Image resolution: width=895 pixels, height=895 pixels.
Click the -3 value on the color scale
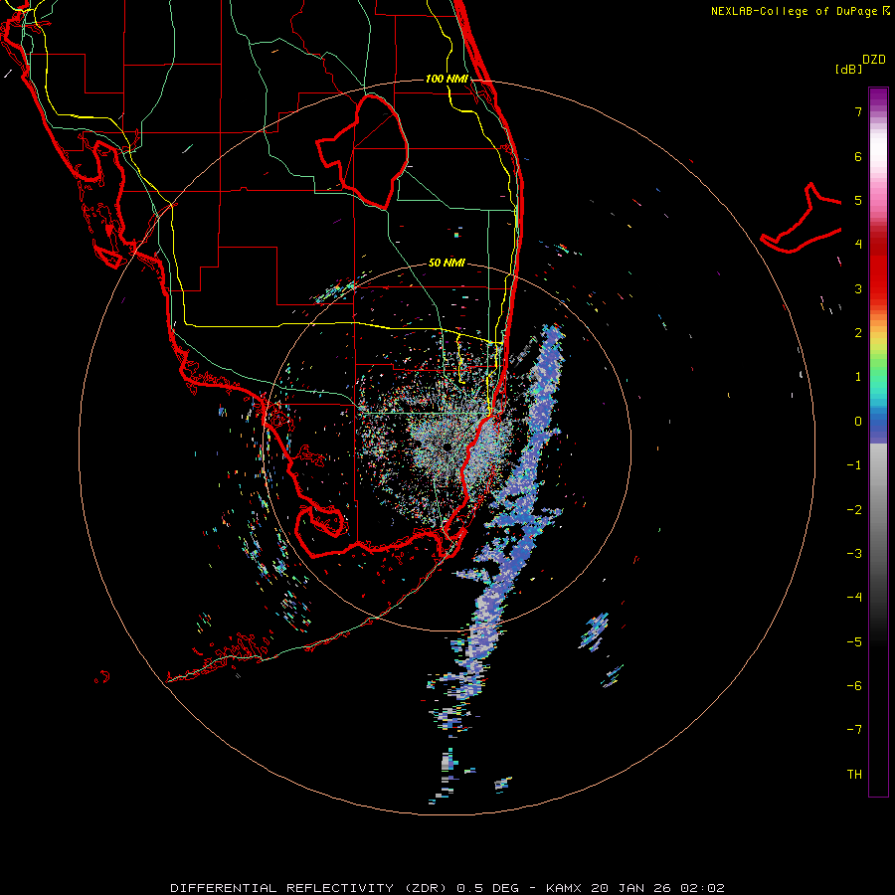pyautogui.click(x=854, y=553)
